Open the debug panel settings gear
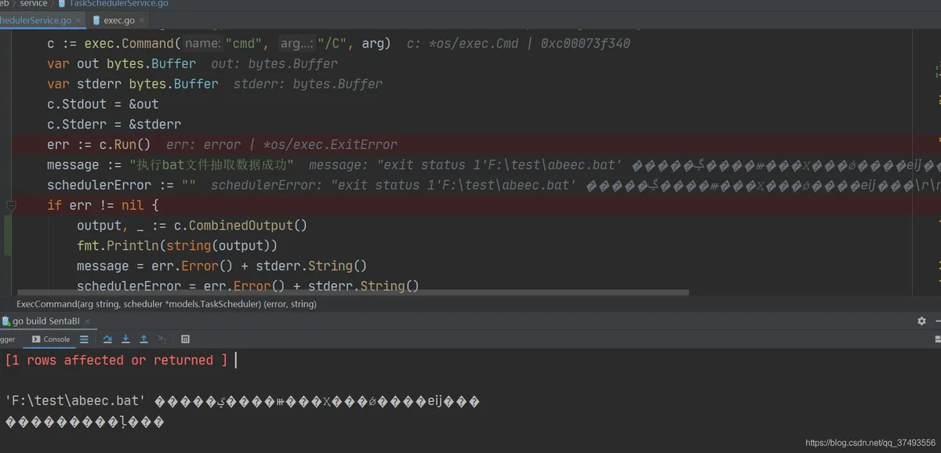 (x=921, y=321)
